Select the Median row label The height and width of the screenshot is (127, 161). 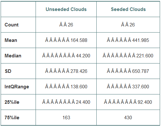[13, 56]
